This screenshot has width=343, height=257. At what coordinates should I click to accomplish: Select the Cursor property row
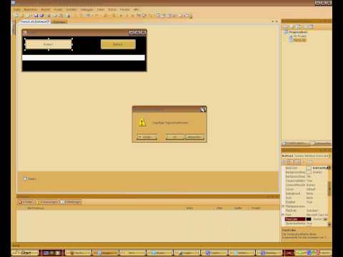306,189
